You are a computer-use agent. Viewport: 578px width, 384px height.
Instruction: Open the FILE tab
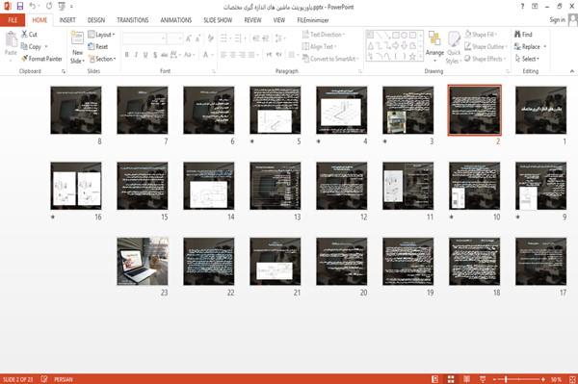pos(13,20)
